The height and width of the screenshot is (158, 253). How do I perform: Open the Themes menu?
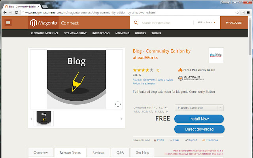156,33
